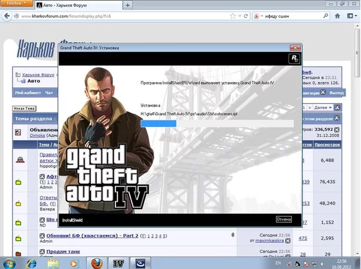Click the search field containing 'ифеду сшен'

[292, 16]
